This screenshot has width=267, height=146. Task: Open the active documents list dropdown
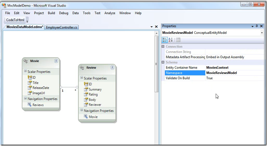[151, 27]
